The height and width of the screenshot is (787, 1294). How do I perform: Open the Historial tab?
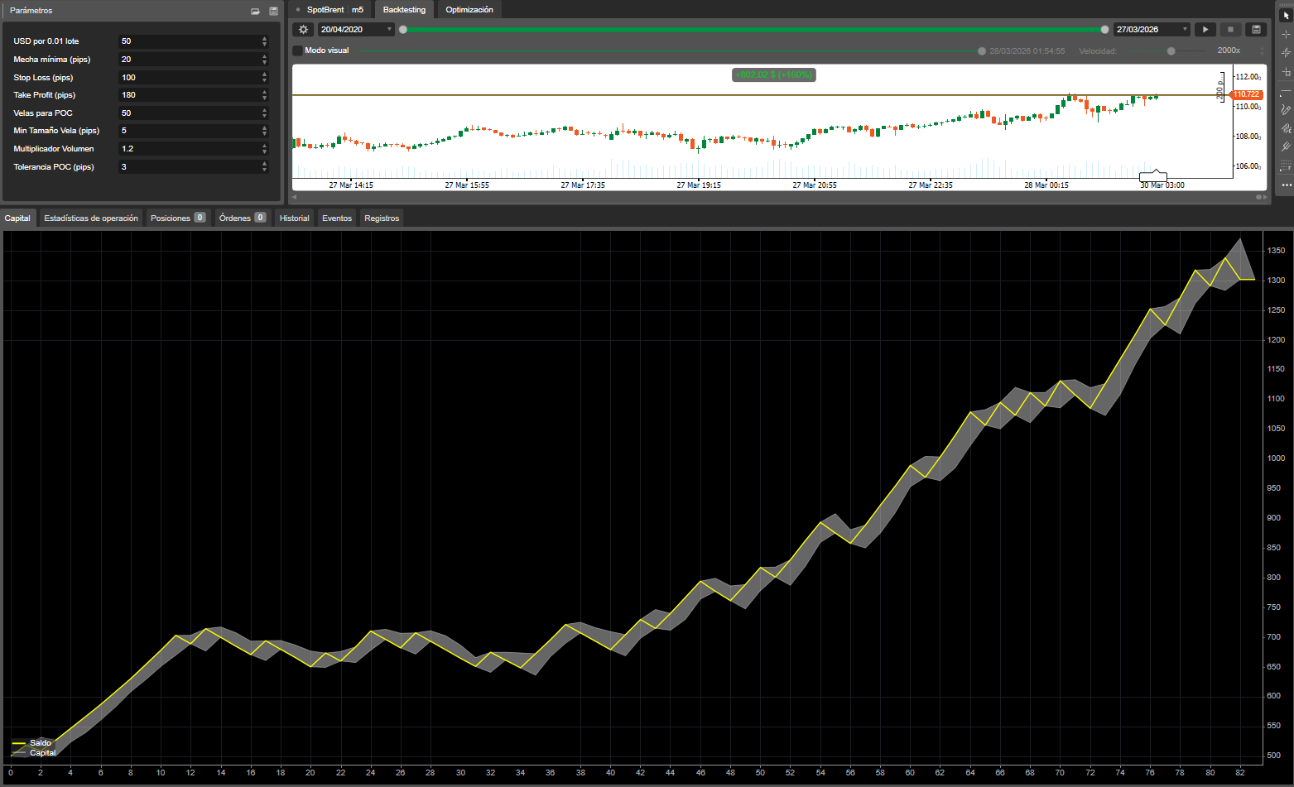pos(294,218)
